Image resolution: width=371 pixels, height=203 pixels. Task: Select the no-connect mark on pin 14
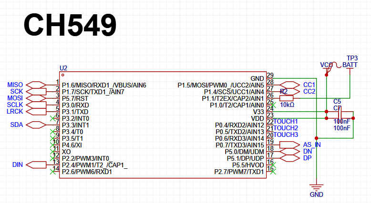[x=53, y=172]
